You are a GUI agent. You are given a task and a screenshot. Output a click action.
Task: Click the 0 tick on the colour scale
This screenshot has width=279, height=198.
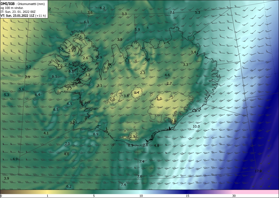pyautogui.click(x=1, y=196)
